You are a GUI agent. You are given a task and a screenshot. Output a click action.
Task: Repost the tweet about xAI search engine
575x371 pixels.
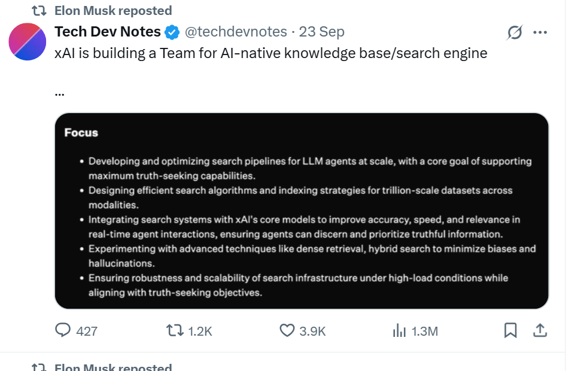tap(174, 330)
